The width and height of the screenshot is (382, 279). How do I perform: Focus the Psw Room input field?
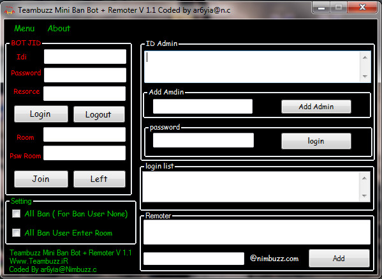pyautogui.click(x=85, y=153)
